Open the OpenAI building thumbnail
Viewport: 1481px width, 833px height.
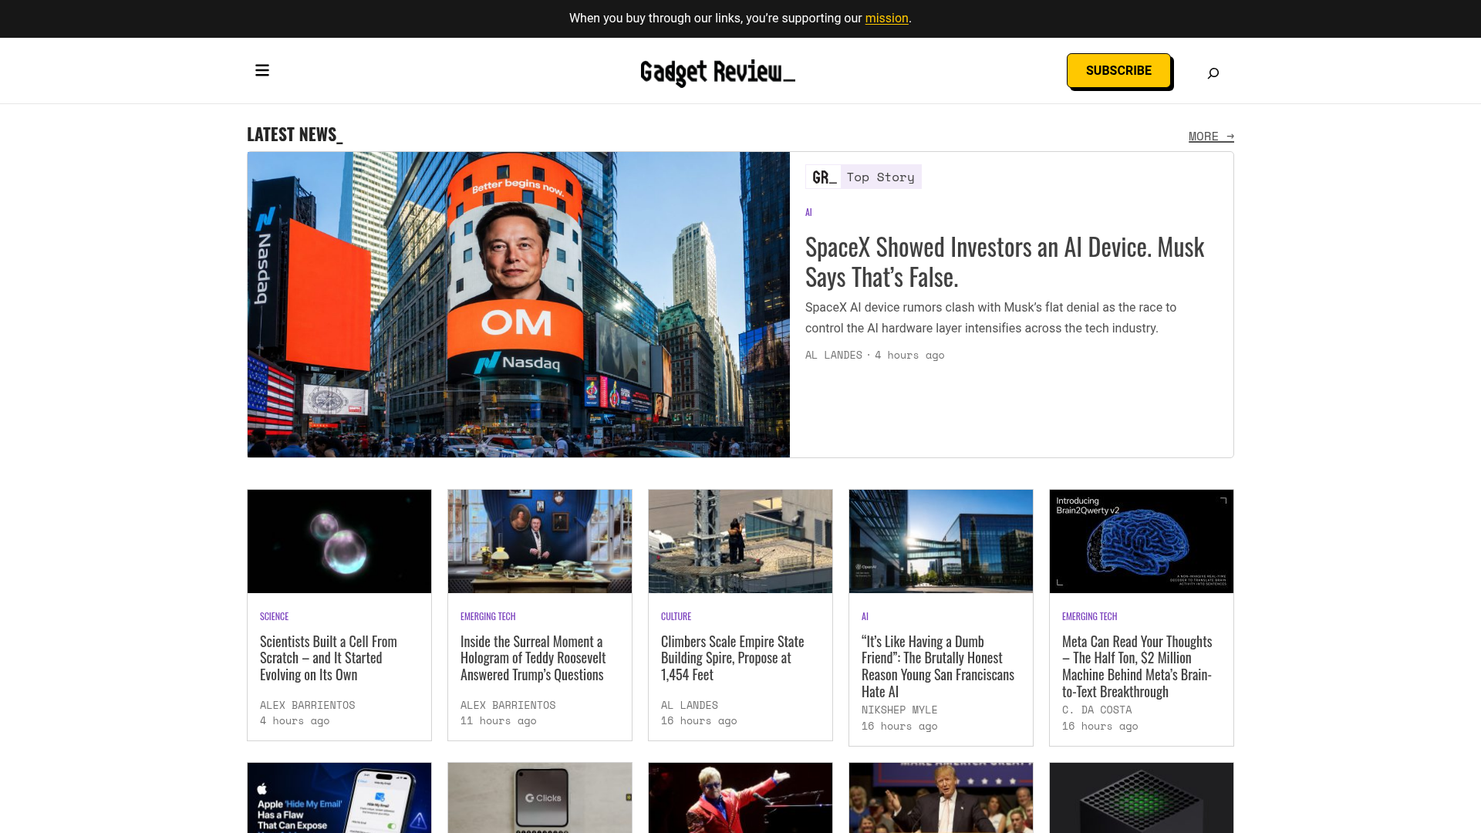[941, 541]
